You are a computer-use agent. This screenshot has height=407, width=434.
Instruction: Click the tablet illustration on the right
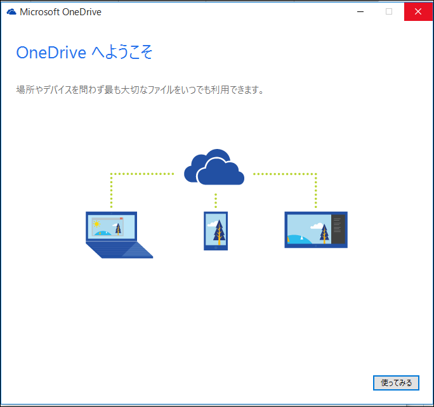click(x=316, y=229)
